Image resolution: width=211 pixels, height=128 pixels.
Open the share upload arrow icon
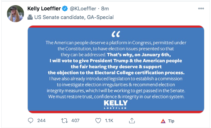pos(132,120)
